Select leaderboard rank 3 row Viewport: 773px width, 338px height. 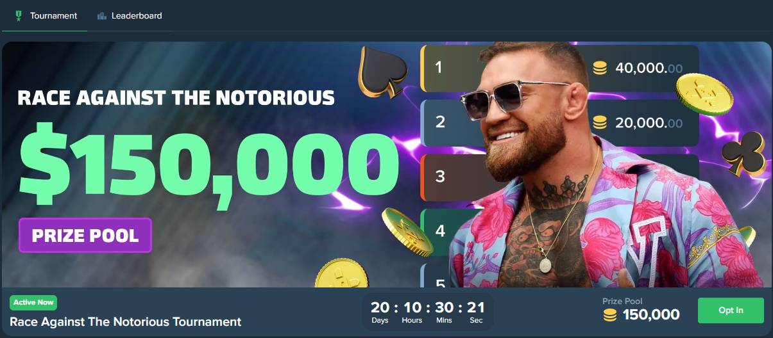(559, 177)
